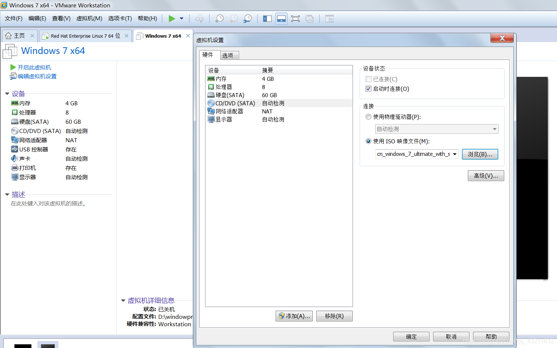557x348 pixels.
Task: Open the 选项卡(T) menu
Action: [x=120, y=18]
